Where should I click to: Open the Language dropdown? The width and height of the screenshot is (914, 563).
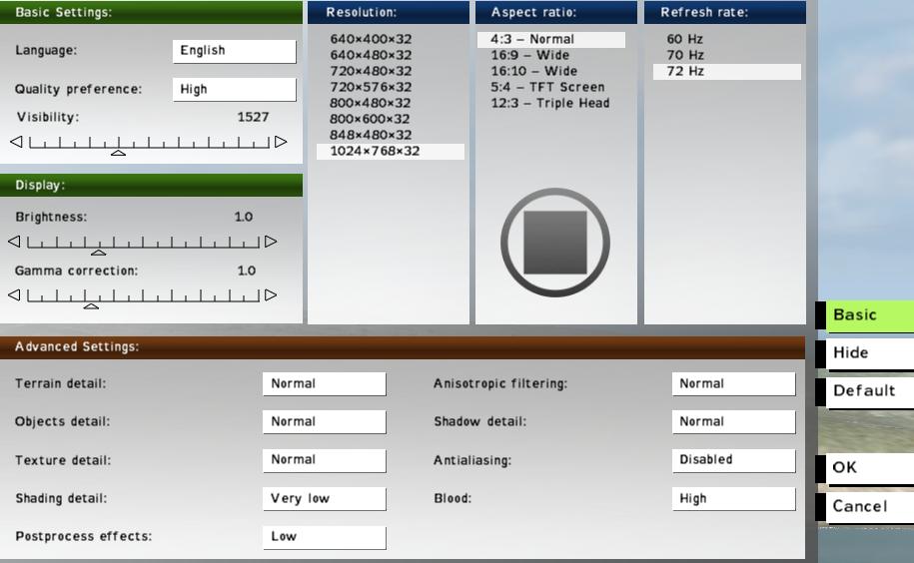tap(234, 51)
